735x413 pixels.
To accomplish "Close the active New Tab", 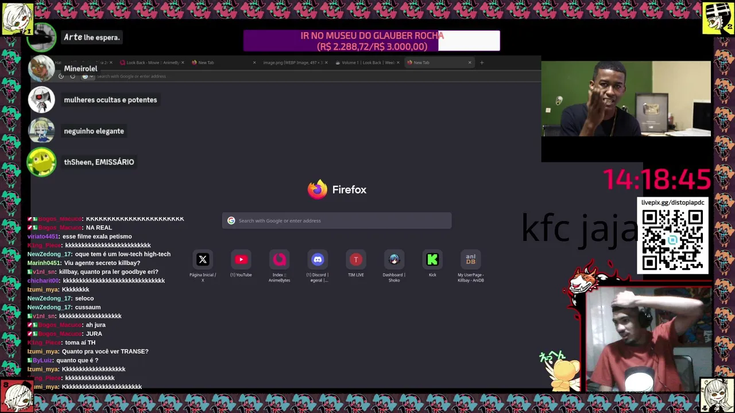I will 470,63.
